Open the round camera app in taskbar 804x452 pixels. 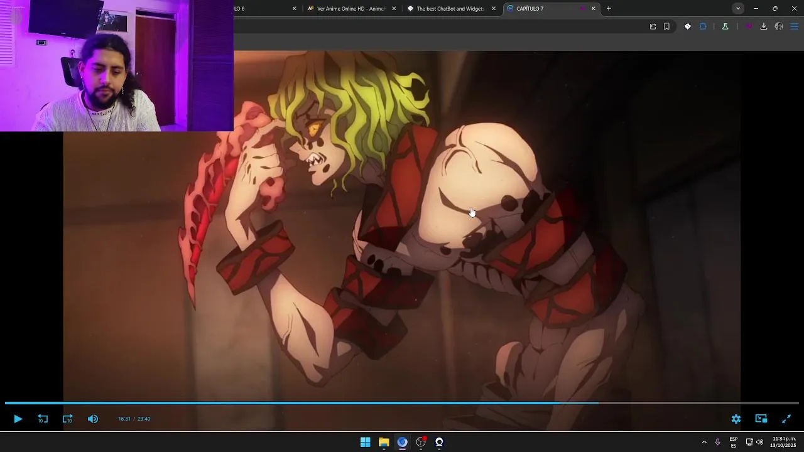[439, 442]
